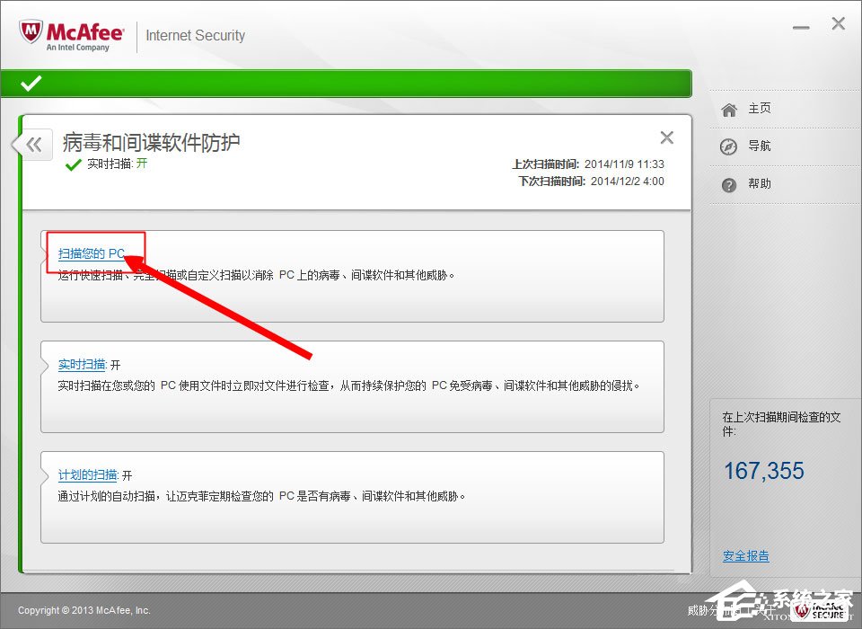
Task: Click the green checkmark status banner
Action: click(x=350, y=83)
